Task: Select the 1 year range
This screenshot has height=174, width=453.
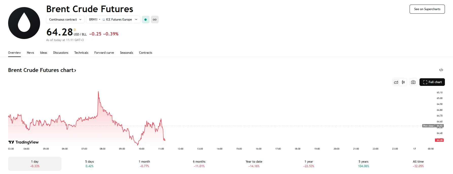Action: click(x=309, y=164)
